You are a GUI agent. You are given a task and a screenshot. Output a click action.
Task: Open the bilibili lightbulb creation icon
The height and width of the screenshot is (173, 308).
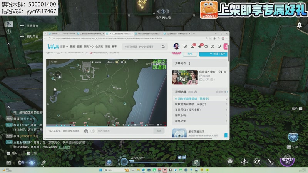click(219, 47)
